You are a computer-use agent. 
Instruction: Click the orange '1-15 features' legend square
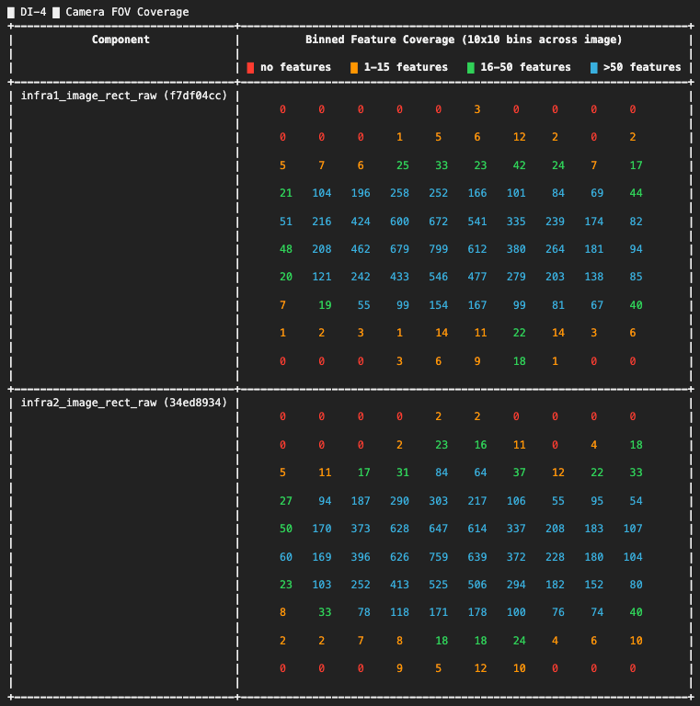(353, 67)
